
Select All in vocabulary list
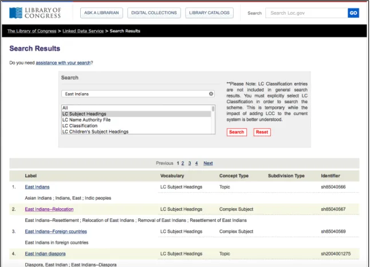pyautogui.click(x=136, y=108)
